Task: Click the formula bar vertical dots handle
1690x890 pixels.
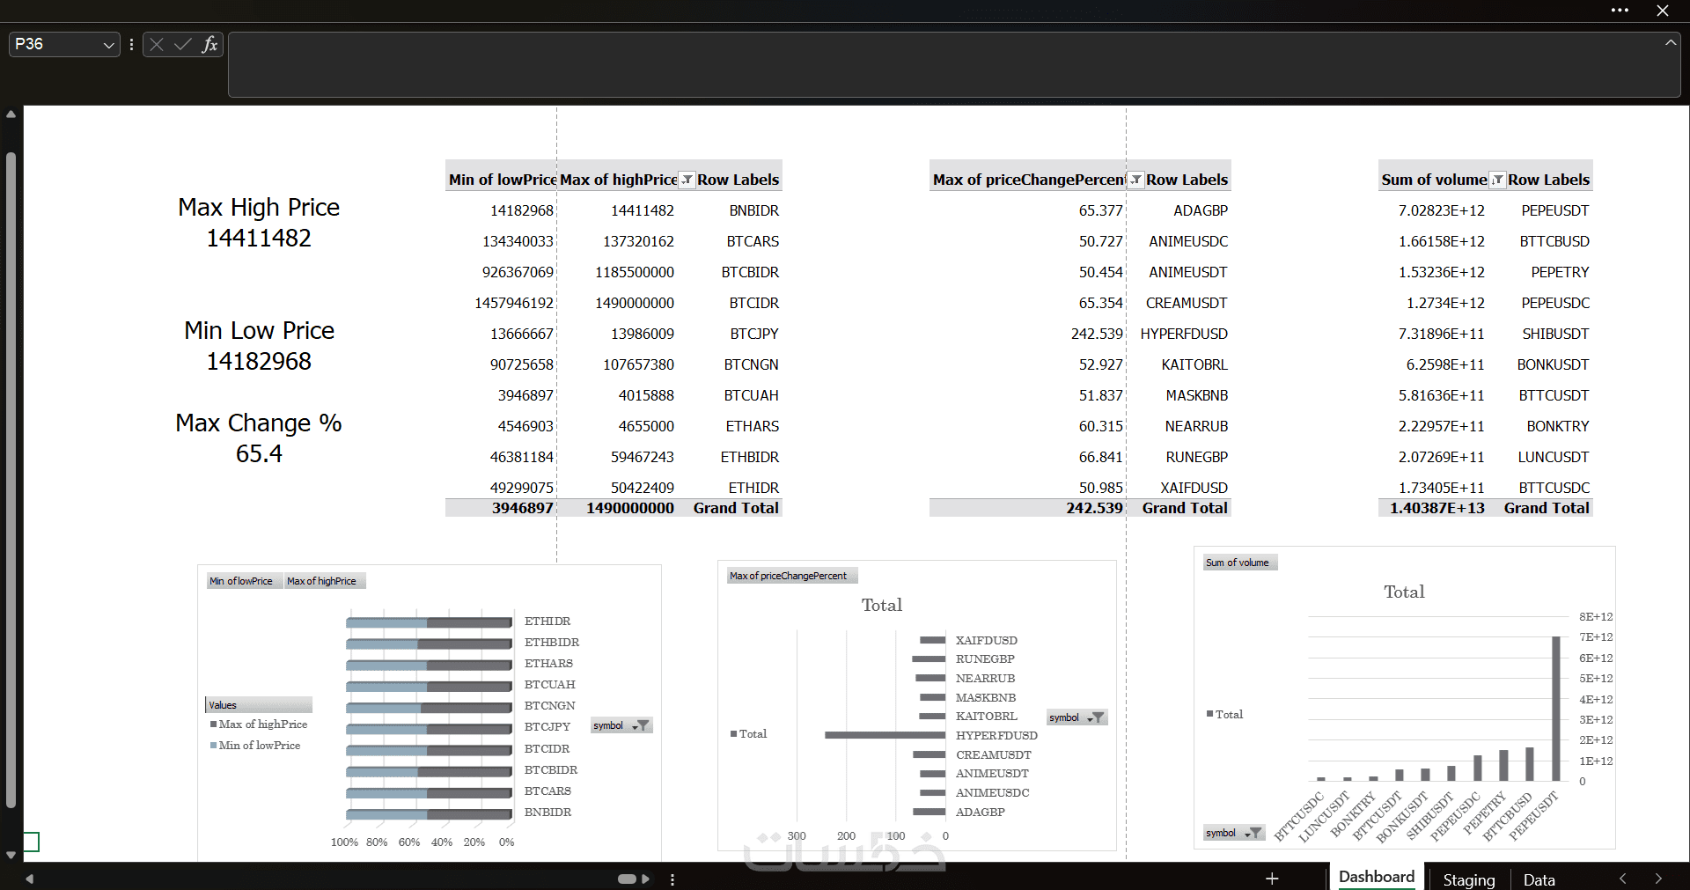Action: point(131,44)
